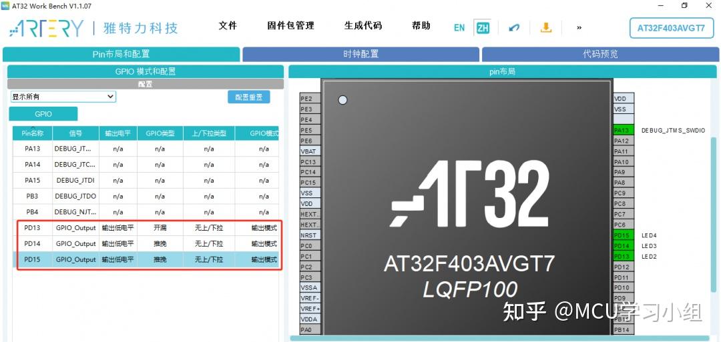Click the pin布局 panel header
Image resolution: width=721 pixels, height=342 pixels.
pyautogui.click(x=503, y=71)
